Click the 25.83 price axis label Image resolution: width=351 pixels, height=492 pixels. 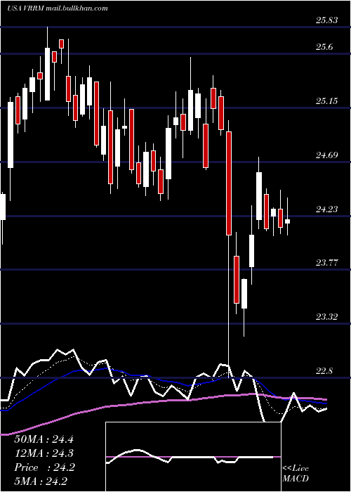[x=327, y=20]
